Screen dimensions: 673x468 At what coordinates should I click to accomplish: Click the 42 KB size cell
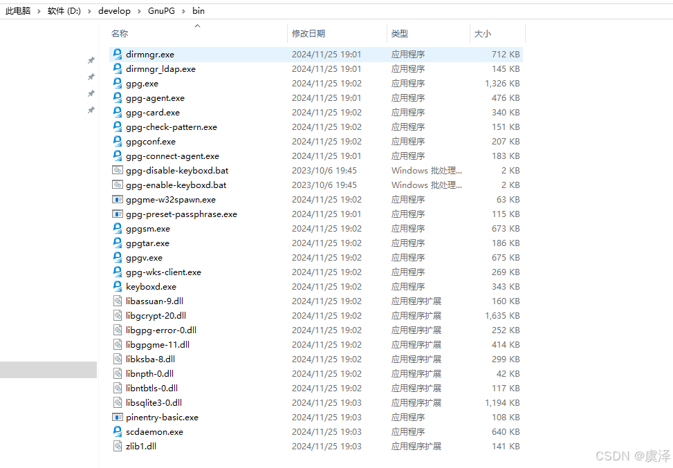(x=508, y=373)
